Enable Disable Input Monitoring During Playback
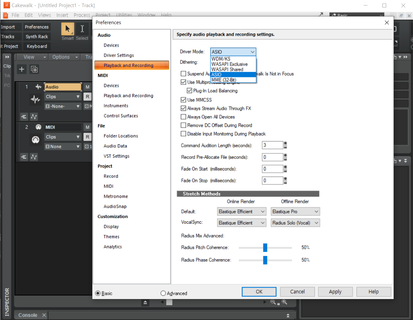Viewport: 413px width, 320px height. [x=183, y=133]
